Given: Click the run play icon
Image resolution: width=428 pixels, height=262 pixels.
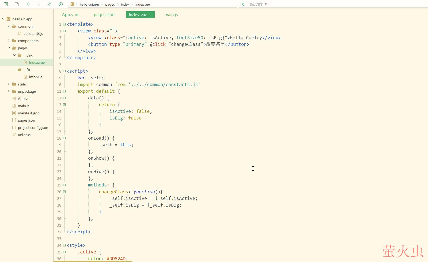Looking at the screenshot, I should pyautogui.click(x=61, y=4).
